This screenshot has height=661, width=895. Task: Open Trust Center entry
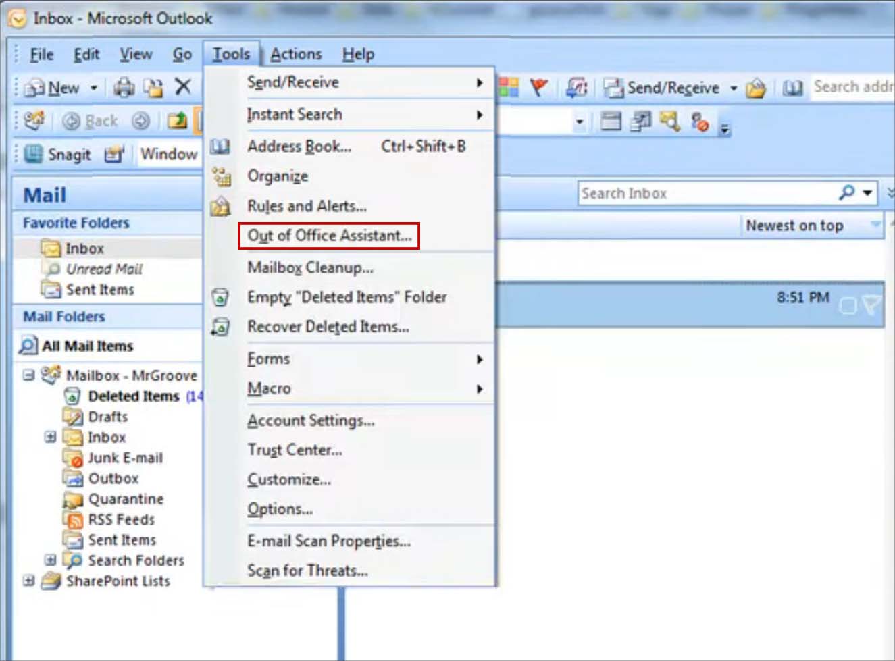(x=350, y=450)
